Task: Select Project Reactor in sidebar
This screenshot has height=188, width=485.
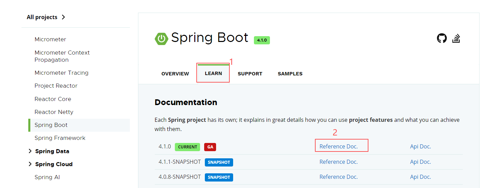Action: tap(56, 86)
